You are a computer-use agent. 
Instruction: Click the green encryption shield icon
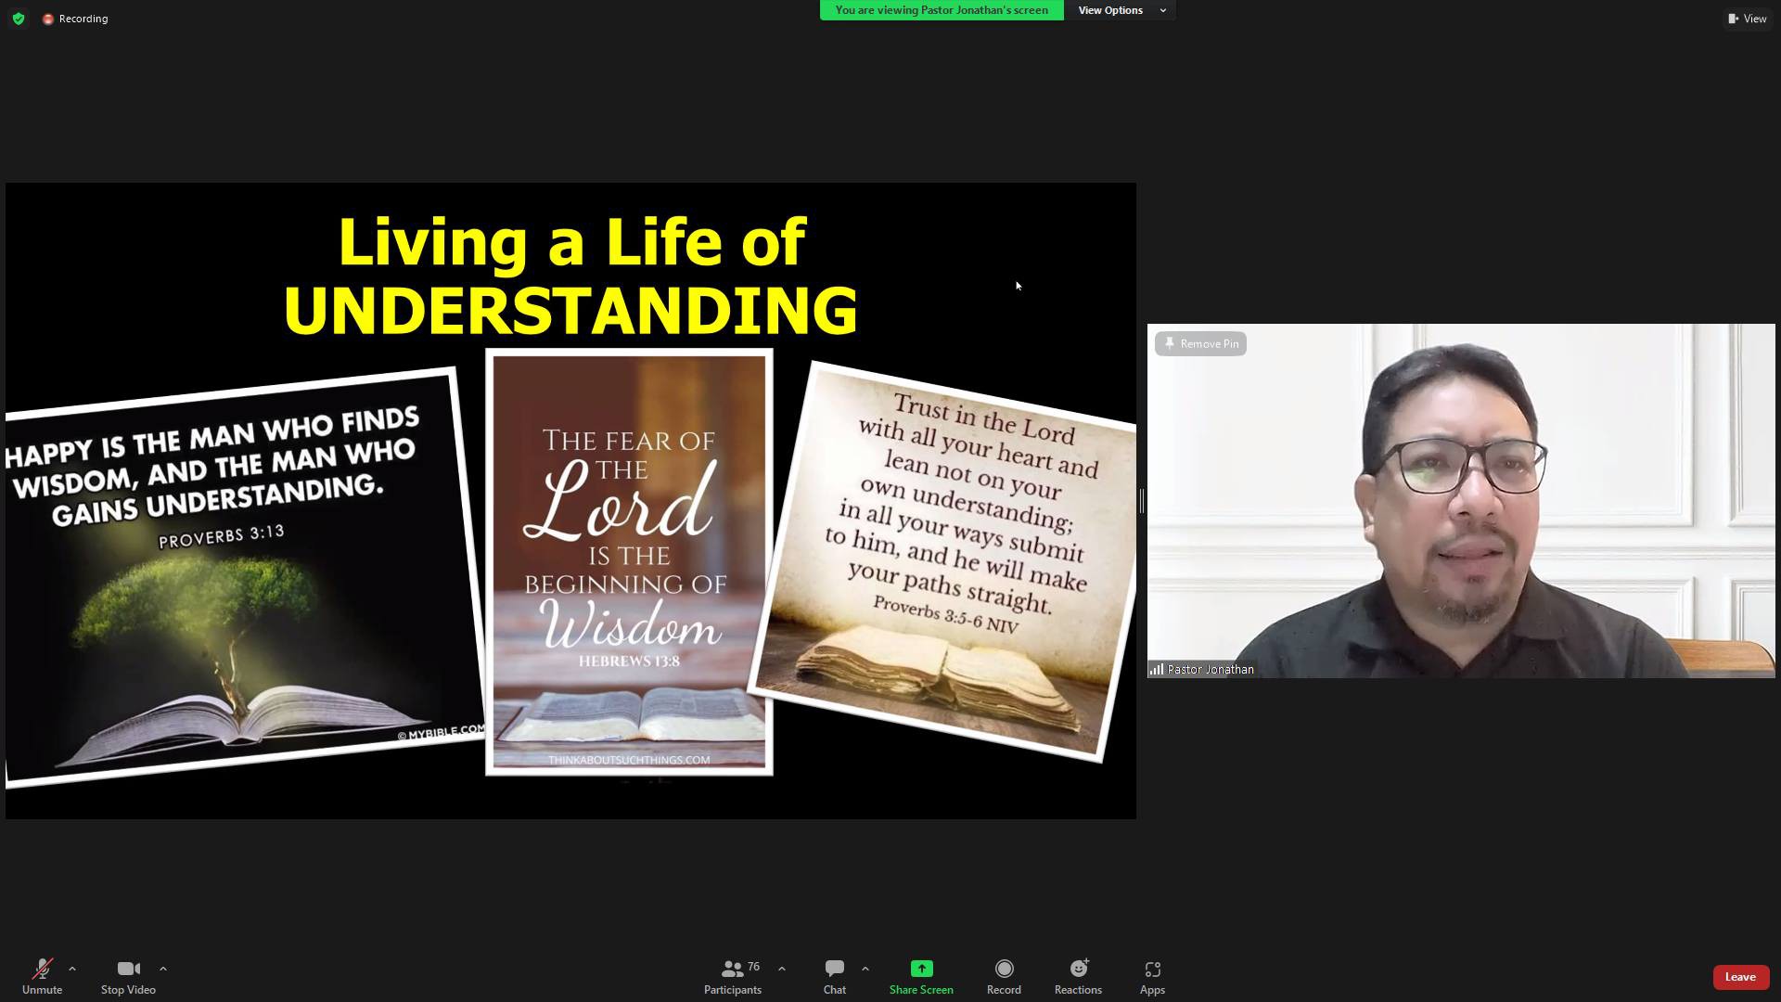coord(19,19)
